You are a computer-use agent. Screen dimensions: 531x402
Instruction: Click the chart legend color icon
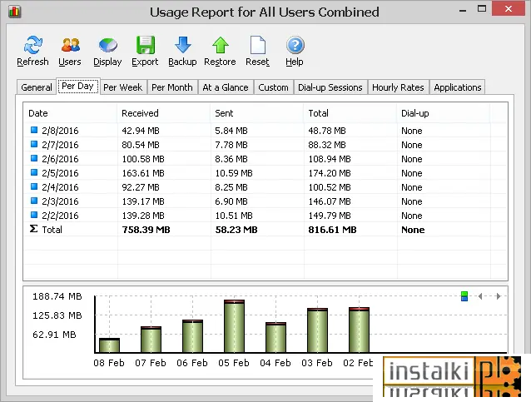point(464,296)
